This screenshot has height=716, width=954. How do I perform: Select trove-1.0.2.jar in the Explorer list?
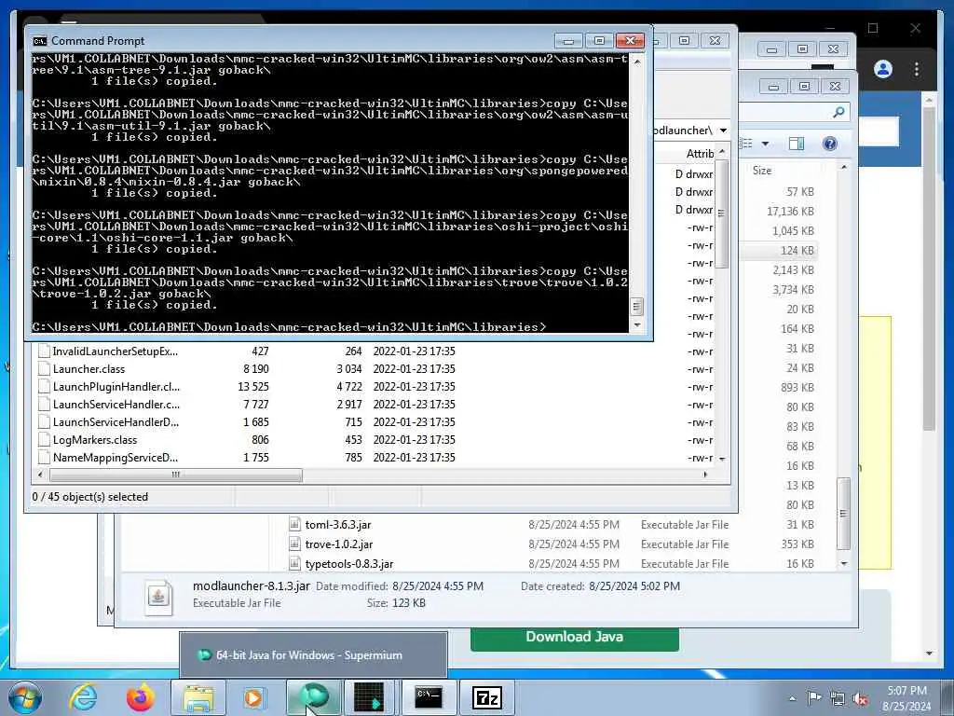[339, 544]
